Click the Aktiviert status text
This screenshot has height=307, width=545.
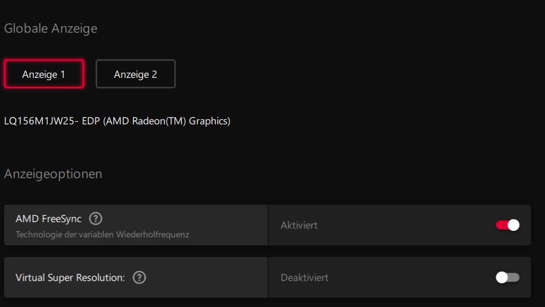[299, 225]
